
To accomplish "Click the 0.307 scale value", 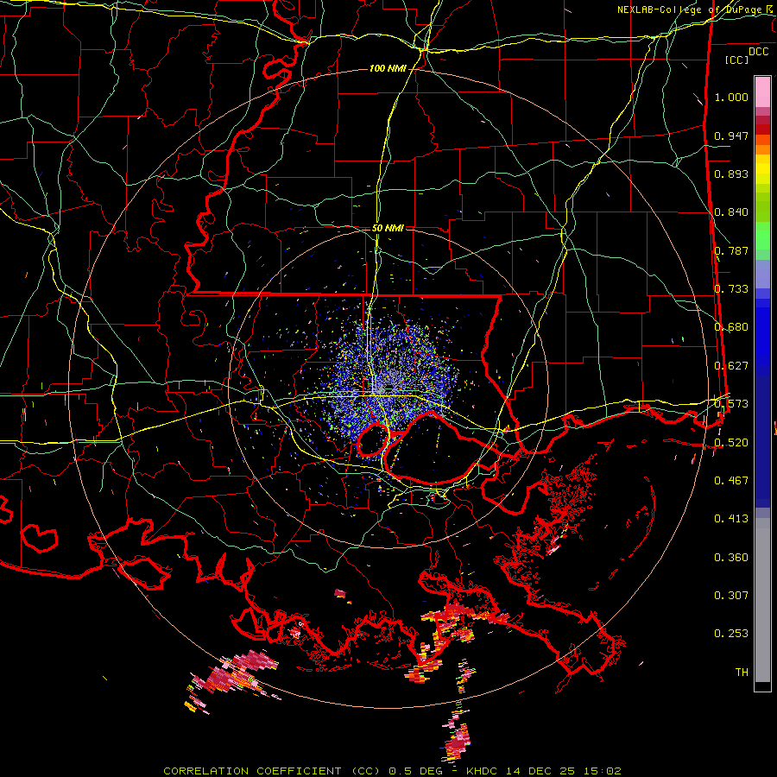I will (x=731, y=596).
